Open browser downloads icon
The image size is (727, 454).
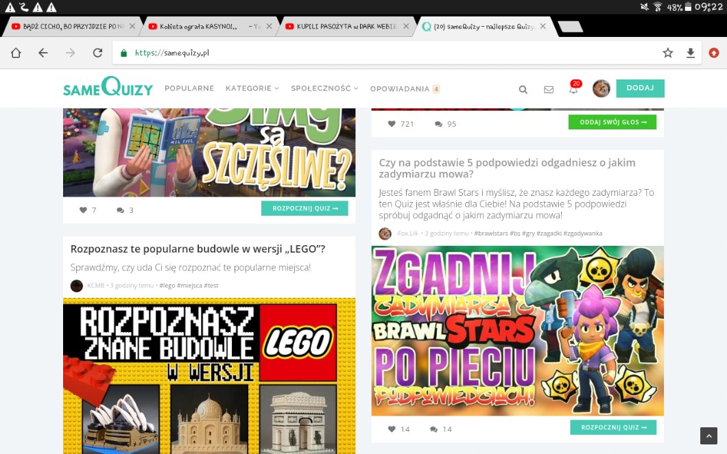click(x=691, y=53)
